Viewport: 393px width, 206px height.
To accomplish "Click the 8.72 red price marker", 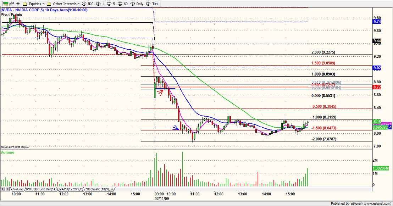I will click(377, 87).
